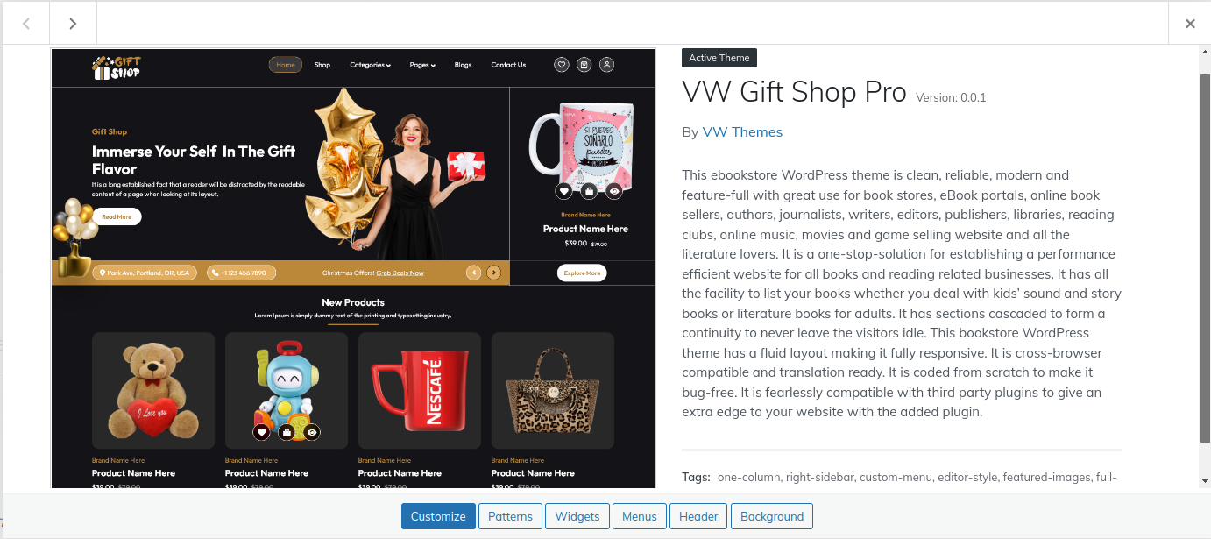Click the heart icon on the robot toy product
Viewport: 1211px width, 539px height.
click(x=261, y=432)
